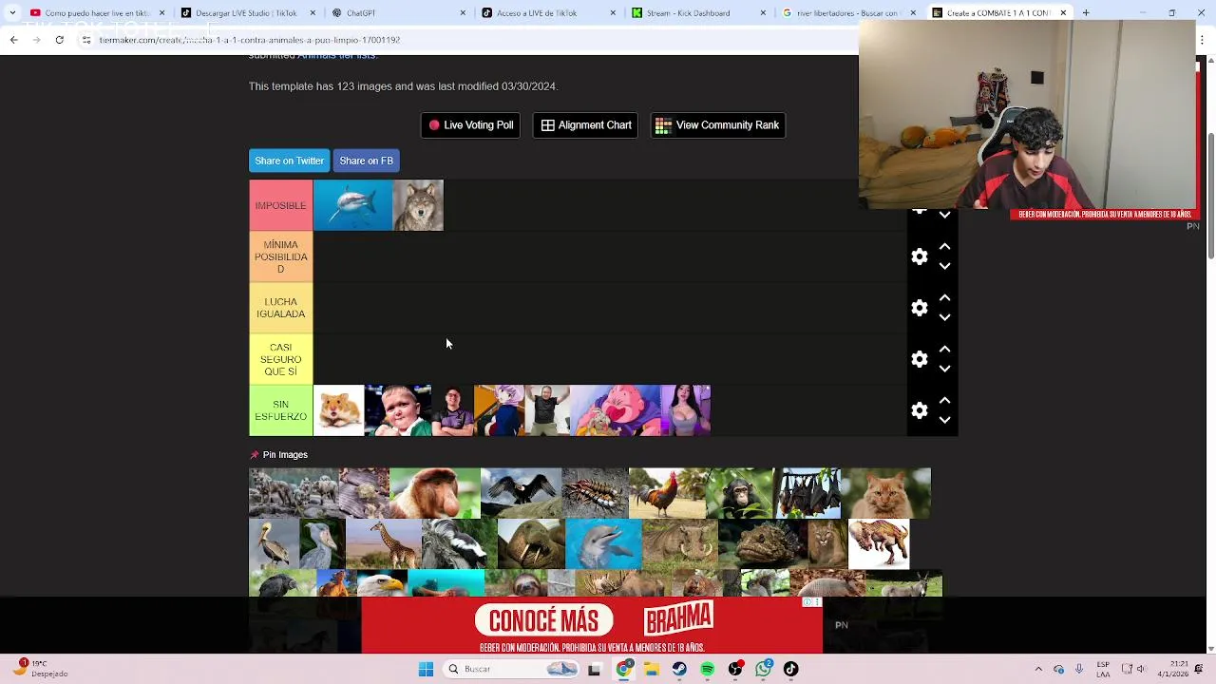
Task: Click the Pin Images toggle
Action: (278, 455)
